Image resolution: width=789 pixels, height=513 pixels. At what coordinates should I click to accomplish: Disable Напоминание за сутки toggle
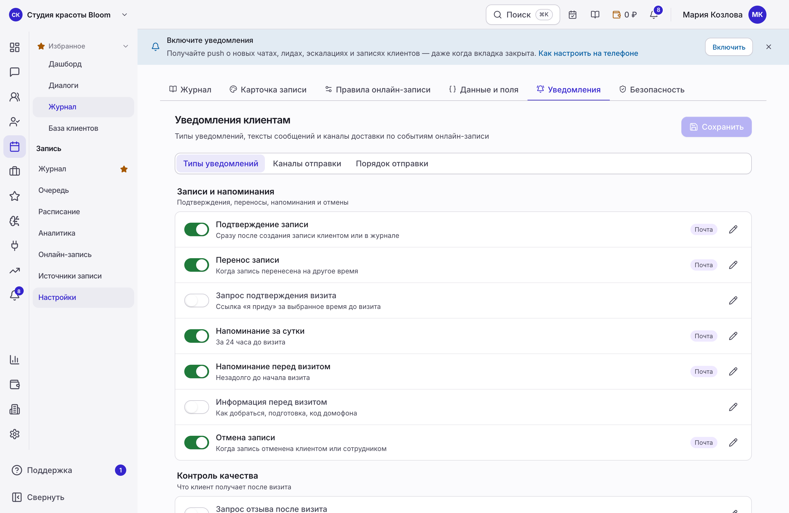coord(197,336)
